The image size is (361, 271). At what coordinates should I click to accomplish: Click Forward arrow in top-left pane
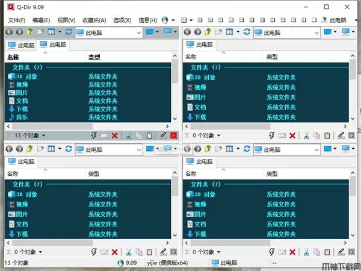tap(19, 32)
